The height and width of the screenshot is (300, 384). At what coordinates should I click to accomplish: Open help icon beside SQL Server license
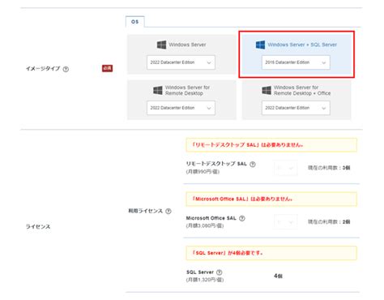pyautogui.click(x=220, y=272)
